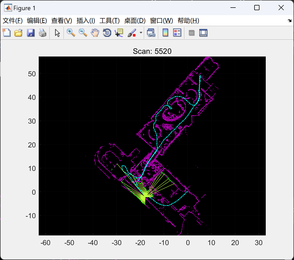
Task: Open the 工具(T) menu
Action: (110, 21)
